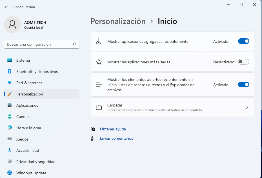Viewport: 262px width, 178px height.
Task: Click the Accesibilidad figure icon
Action: pos(10,150)
